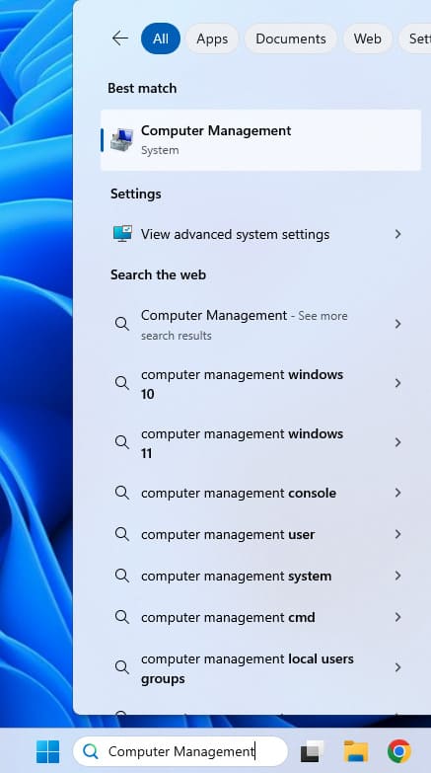Click magnifier icon in taskbar search box

click(x=91, y=751)
